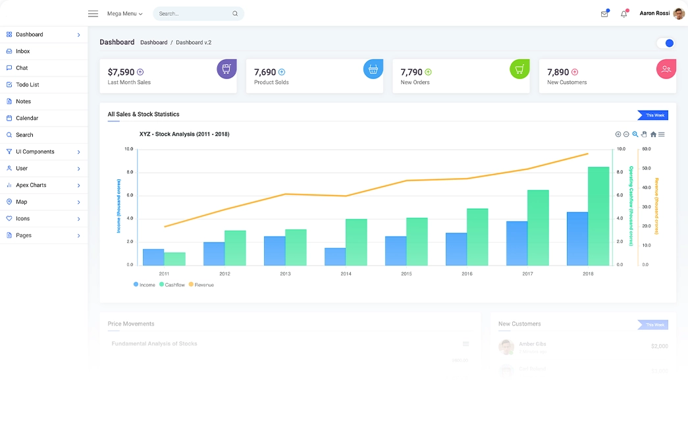Expand the User sidebar chevron

pyautogui.click(x=78, y=169)
